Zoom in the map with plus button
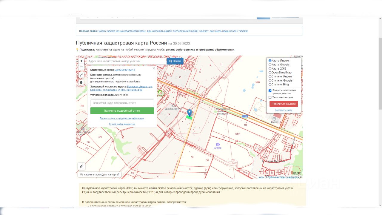 pos(81,61)
